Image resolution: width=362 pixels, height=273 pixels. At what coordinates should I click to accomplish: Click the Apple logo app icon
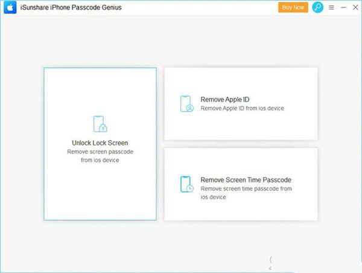tap(10, 7)
